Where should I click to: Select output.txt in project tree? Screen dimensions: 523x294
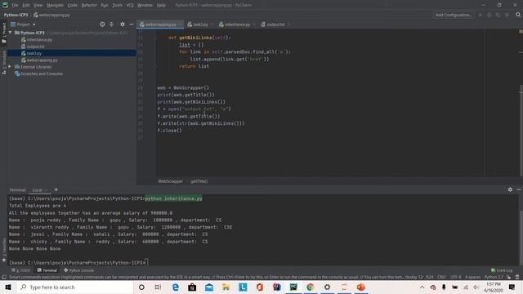[33, 47]
